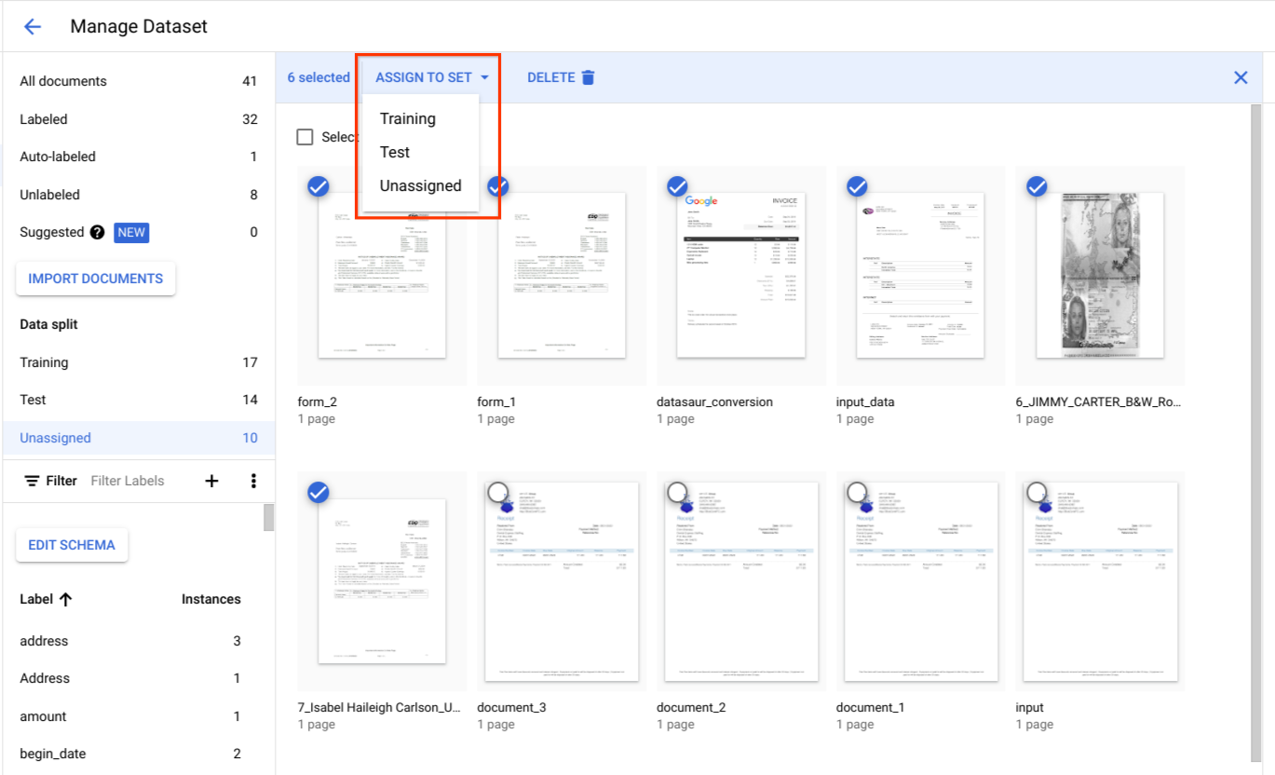
Task: Choose Training from the assign menu
Action: 408,118
